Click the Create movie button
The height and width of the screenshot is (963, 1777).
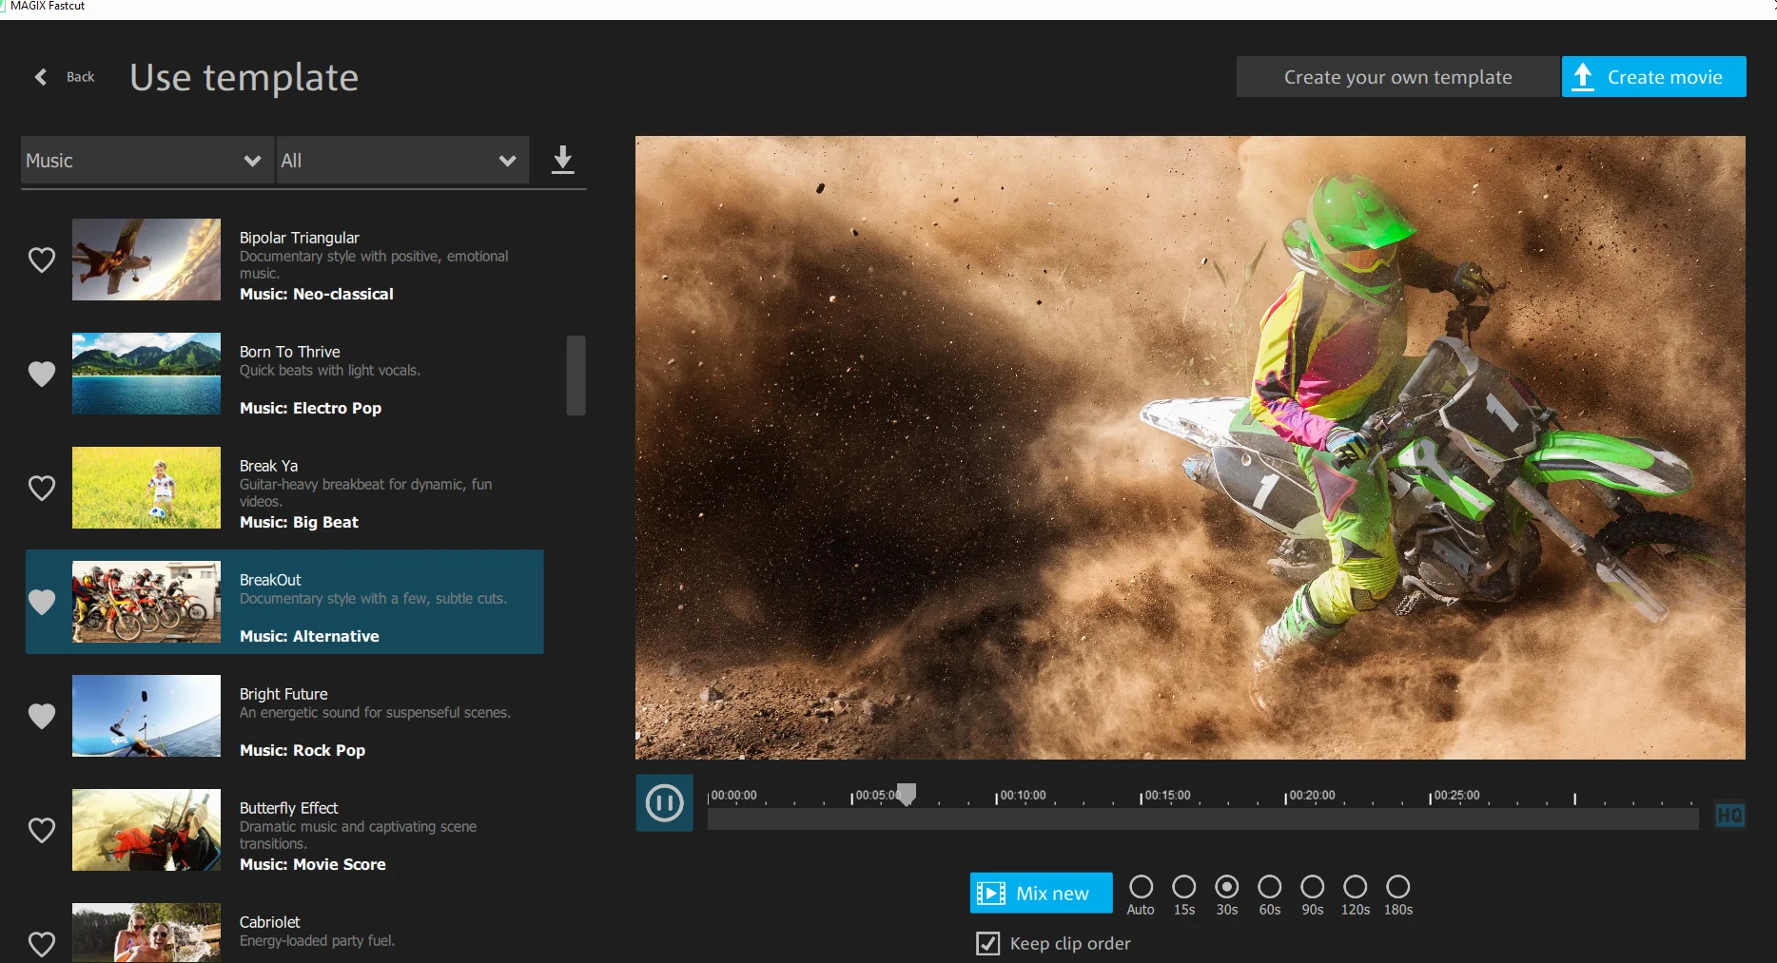coord(1653,77)
